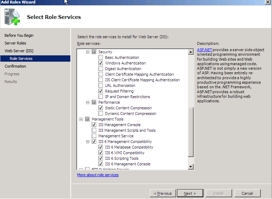The image size is (272, 199).
Task: Disable Static Content Compression
Action: pos(100,108)
